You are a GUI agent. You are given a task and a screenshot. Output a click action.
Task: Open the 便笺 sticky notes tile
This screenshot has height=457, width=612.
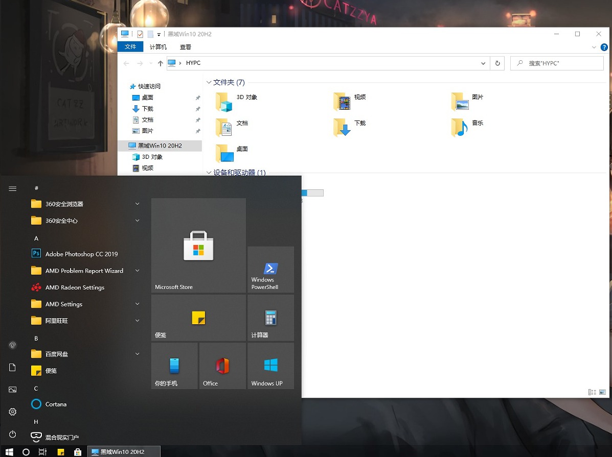(198, 318)
